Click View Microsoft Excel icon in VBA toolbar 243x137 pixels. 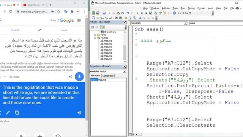pos(93,13)
